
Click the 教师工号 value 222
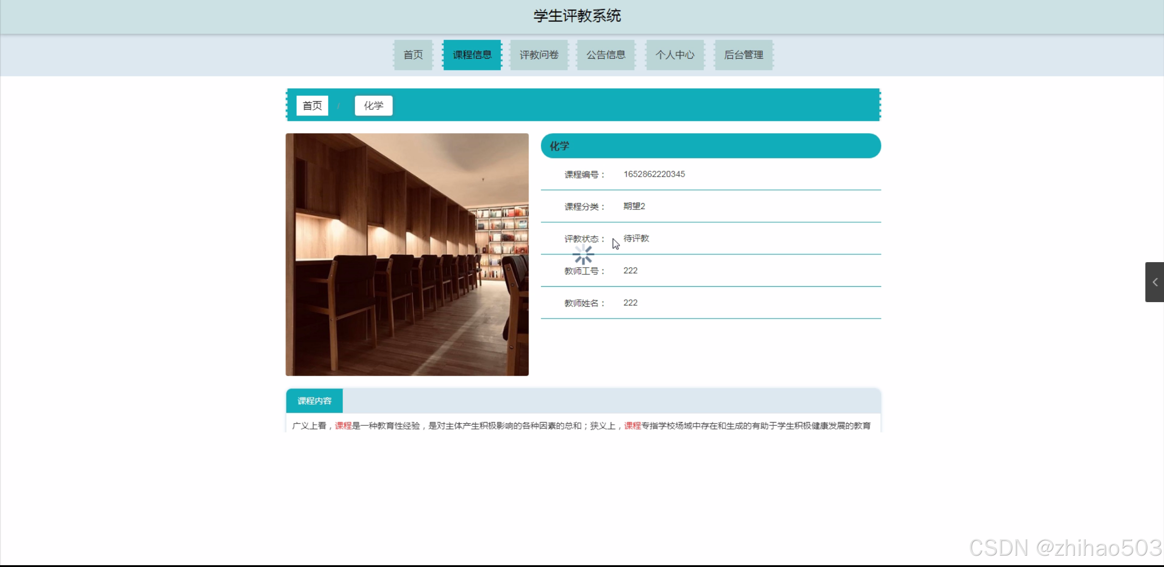pos(630,271)
